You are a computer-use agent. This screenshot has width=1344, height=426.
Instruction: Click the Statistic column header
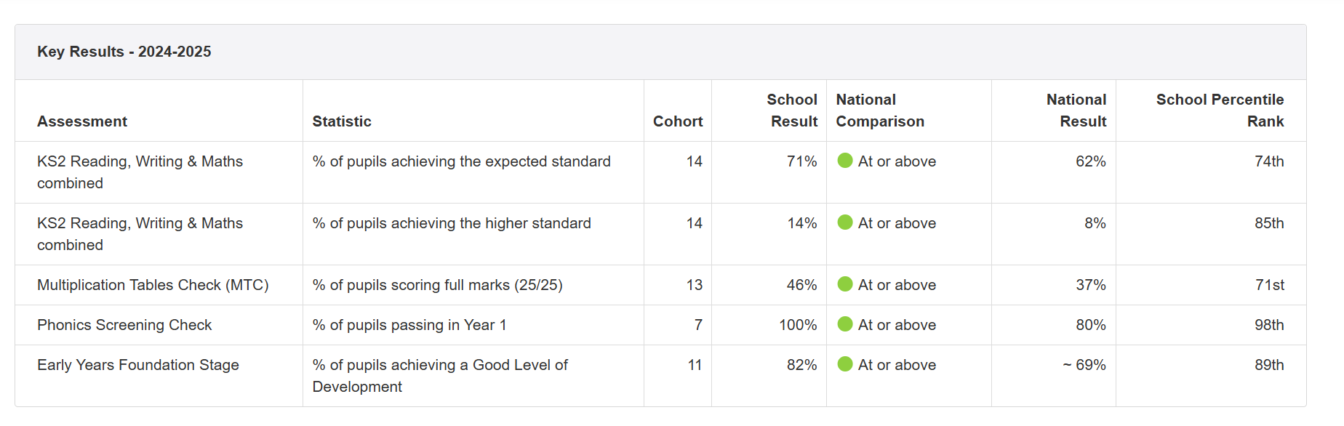pyautogui.click(x=342, y=121)
